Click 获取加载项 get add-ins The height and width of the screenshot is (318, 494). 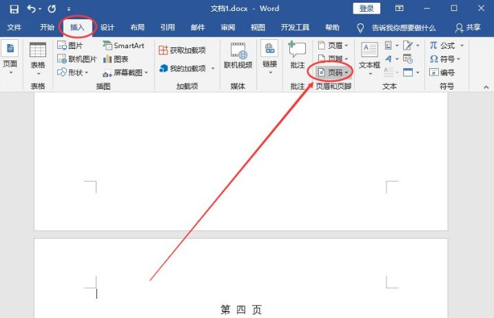pyautogui.click(x=183, y=50)
